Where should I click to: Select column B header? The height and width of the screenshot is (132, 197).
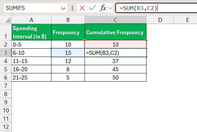68,20
